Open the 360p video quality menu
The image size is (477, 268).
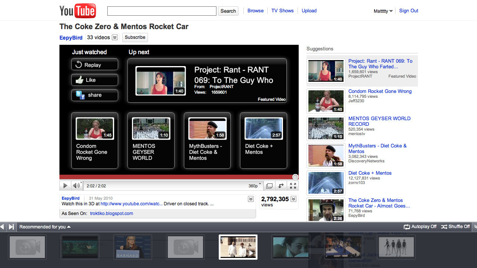pos(255,186)
